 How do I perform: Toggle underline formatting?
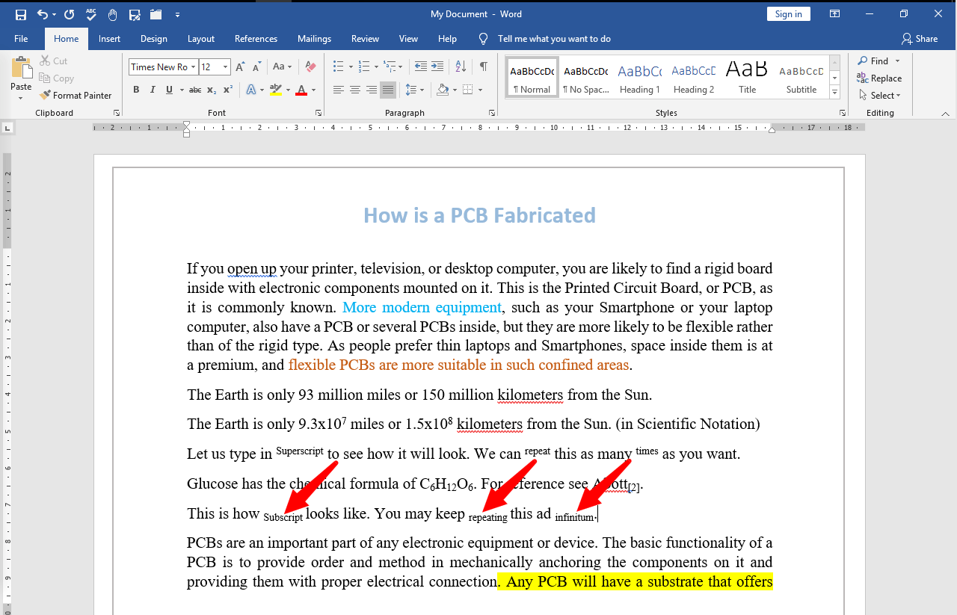click(170, 90)
